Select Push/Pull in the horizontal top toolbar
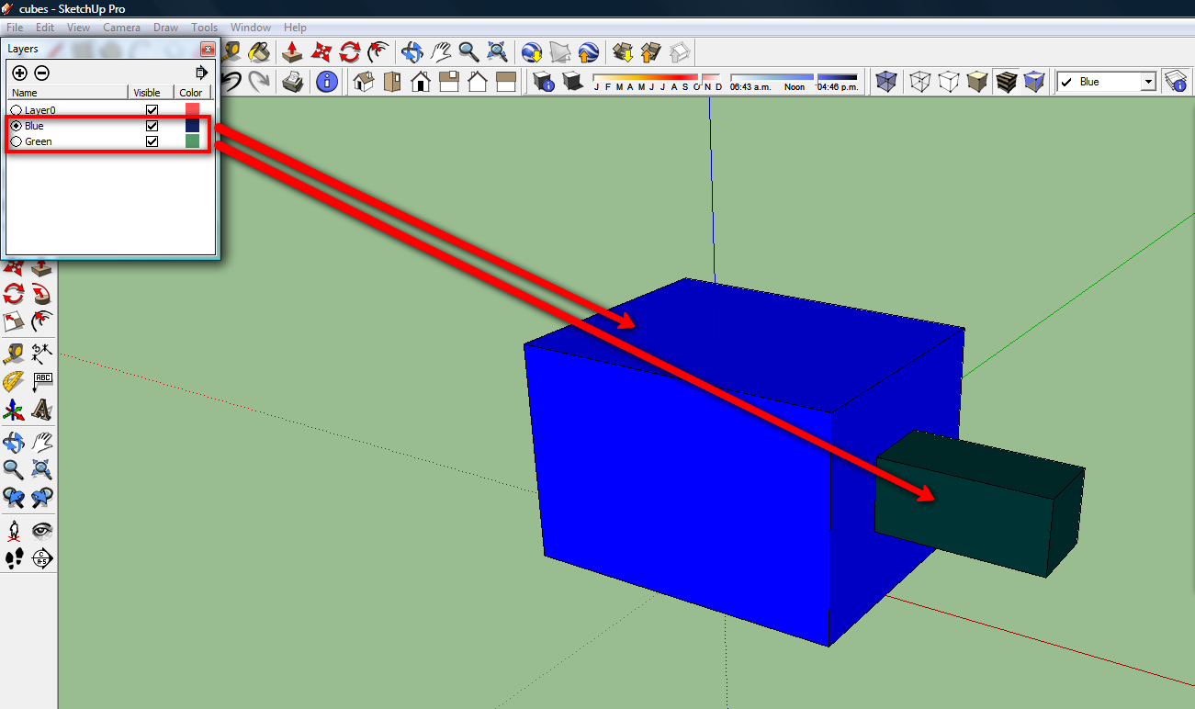Screen dimensions: 1195x709 292,51
